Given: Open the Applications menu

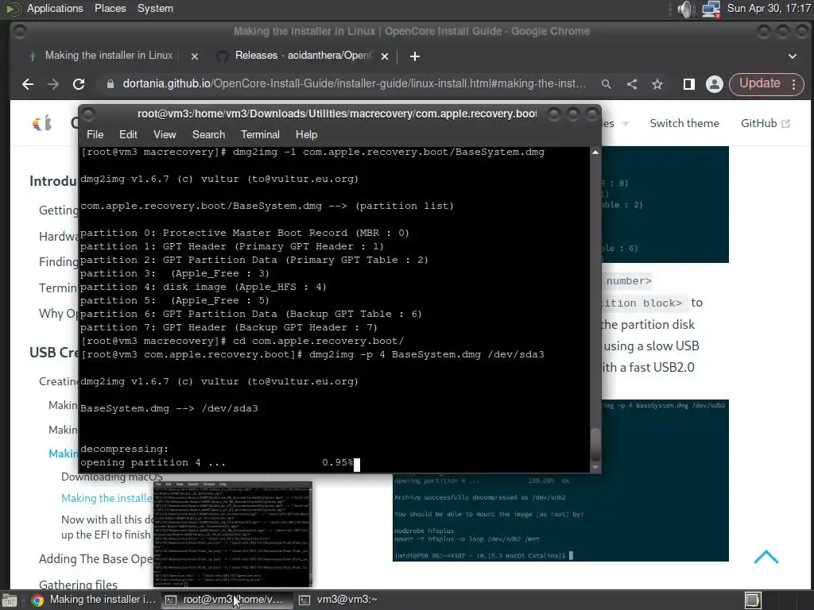Looking at the screenshot, I should (55, 8).
